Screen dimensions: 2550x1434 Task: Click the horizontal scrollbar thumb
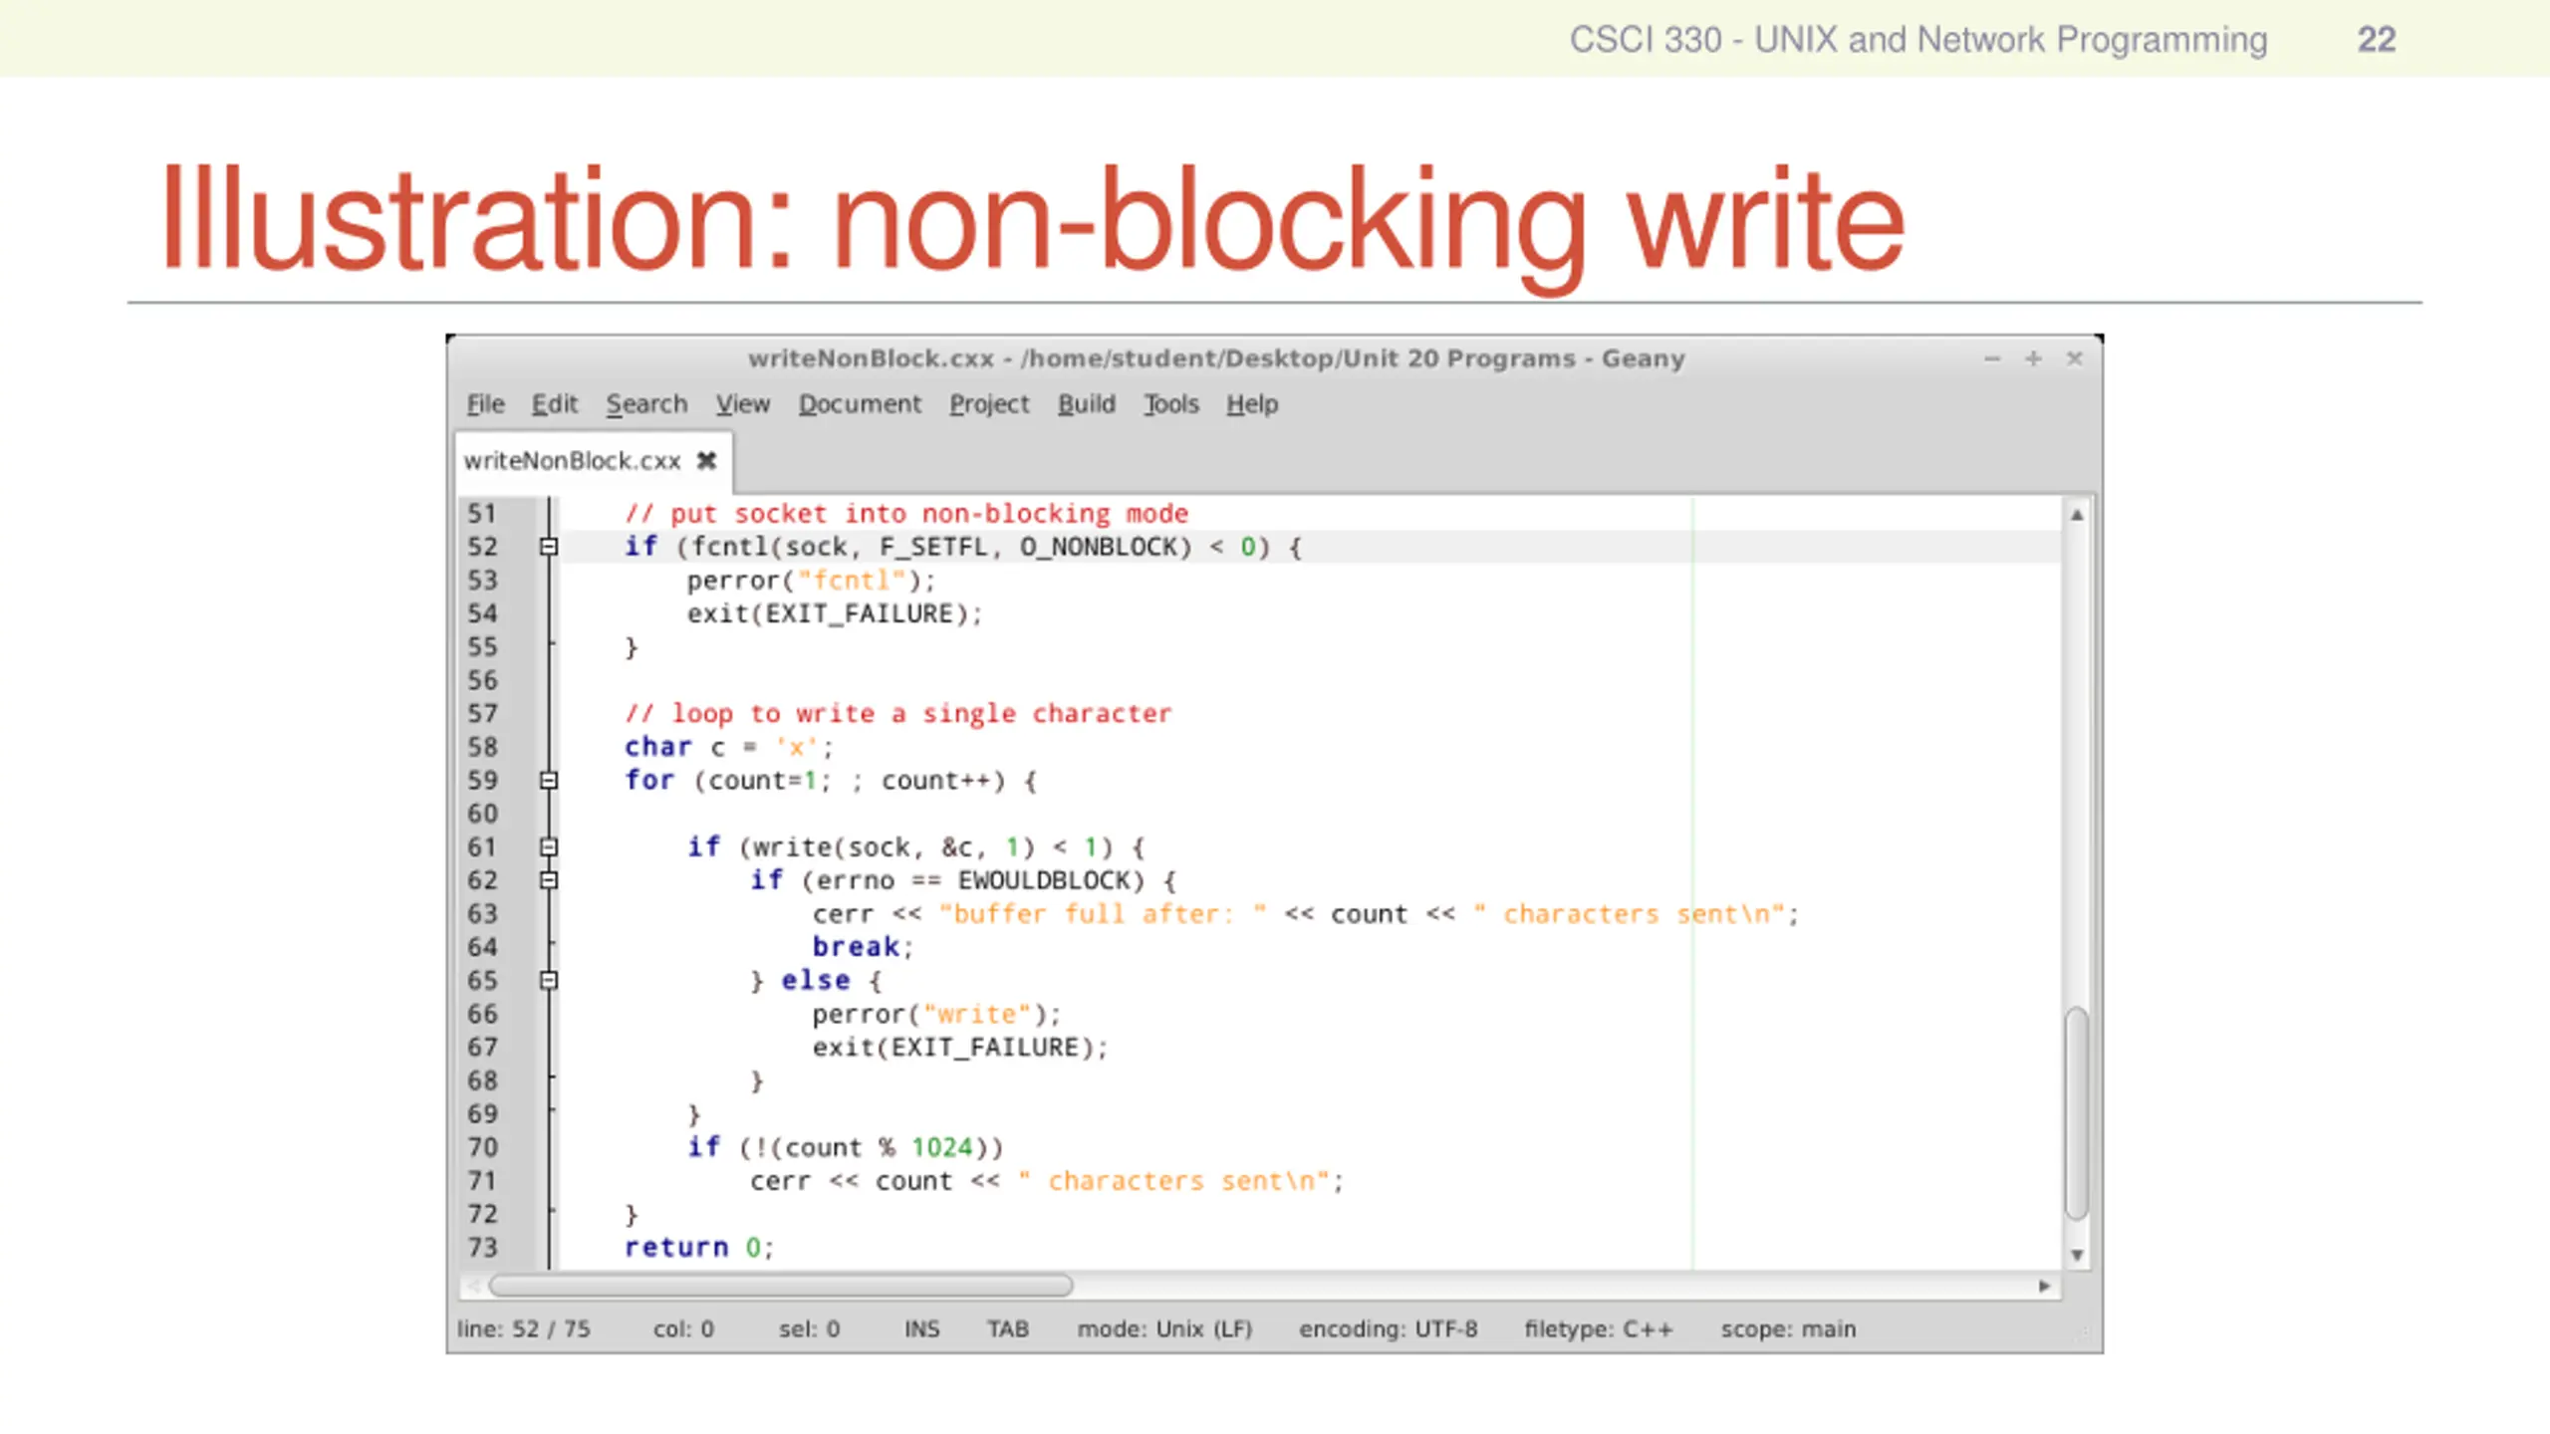pos(781,1286)
